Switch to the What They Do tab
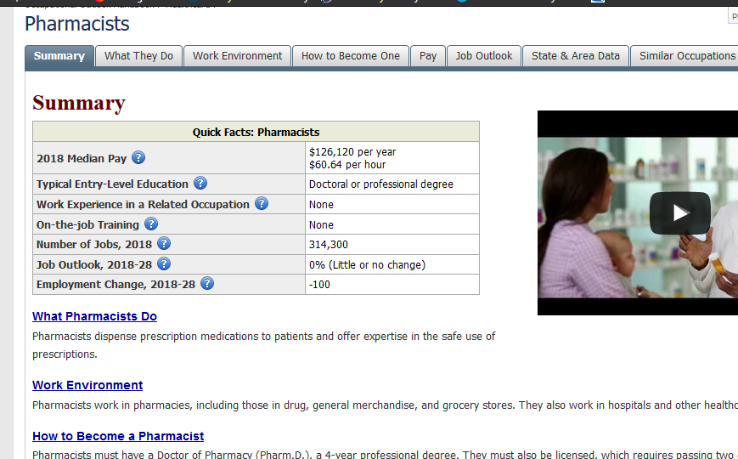 pos(138,56)
